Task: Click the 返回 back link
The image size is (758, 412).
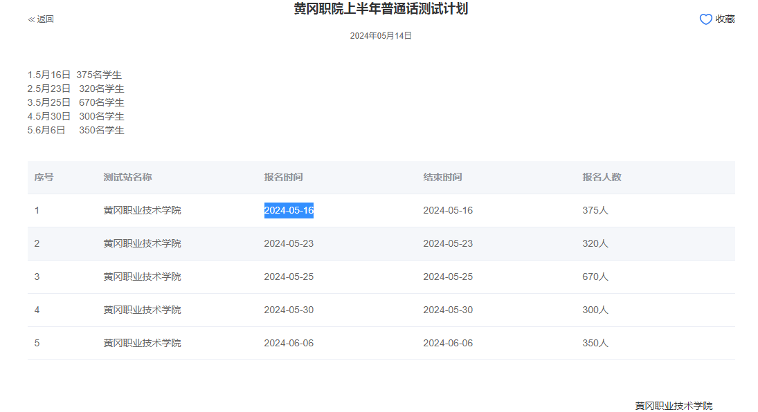Action: click(x=45, y=19)
